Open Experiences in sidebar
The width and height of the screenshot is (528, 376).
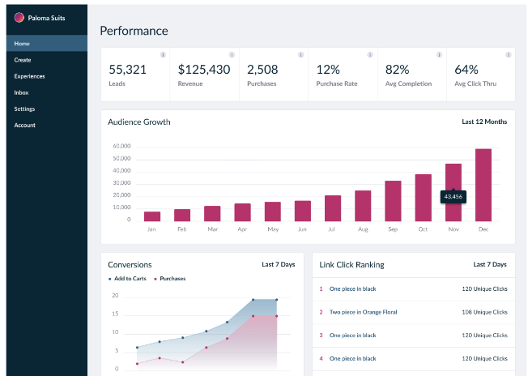pos(29,76)
